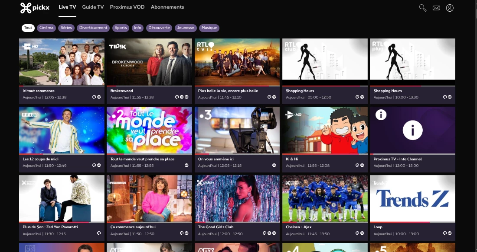The image size is (477, 252).
Task: Click middle round badge on Brokenwood card
Action: pyautogui.click(x=182, y=97)
